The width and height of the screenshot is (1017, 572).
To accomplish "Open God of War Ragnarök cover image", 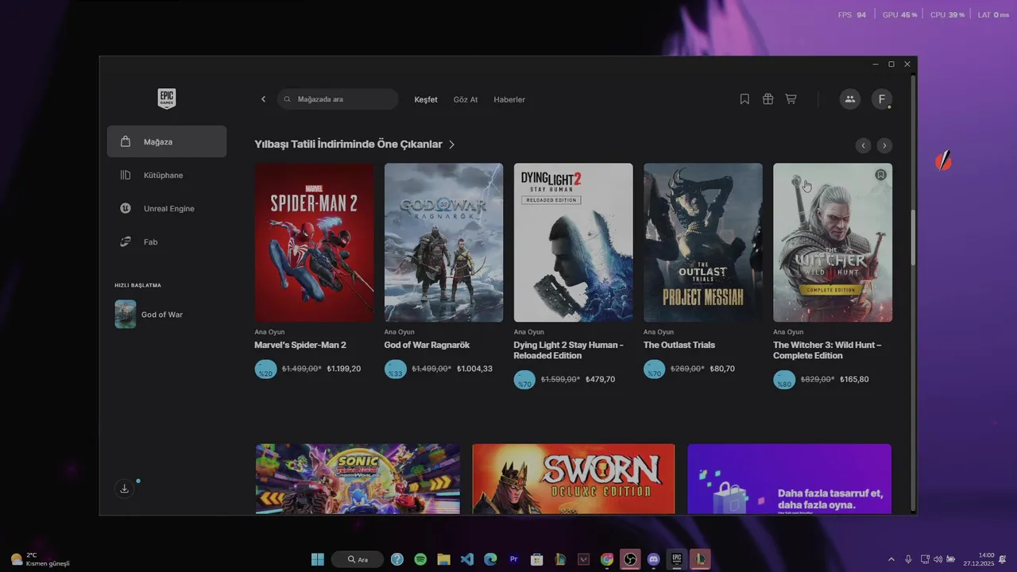I will (x=443, y=242).
